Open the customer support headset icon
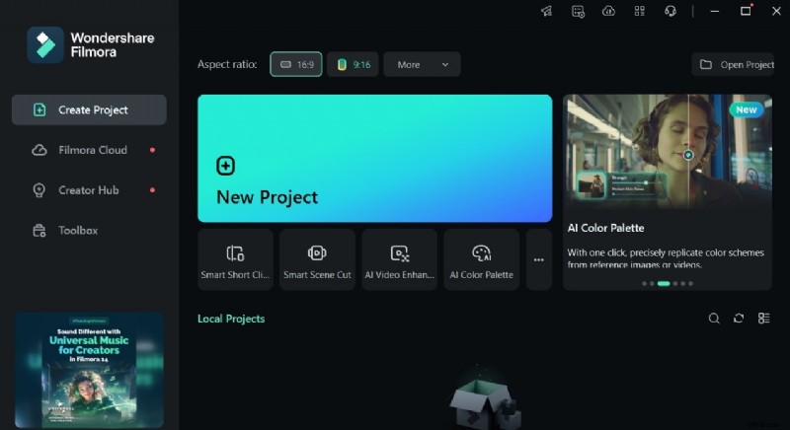 tap(671, 11)
